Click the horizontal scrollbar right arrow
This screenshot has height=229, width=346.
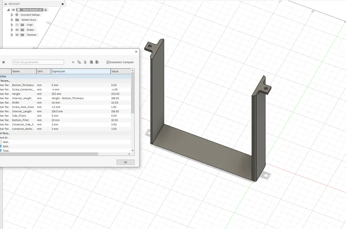tap(129, 154)
